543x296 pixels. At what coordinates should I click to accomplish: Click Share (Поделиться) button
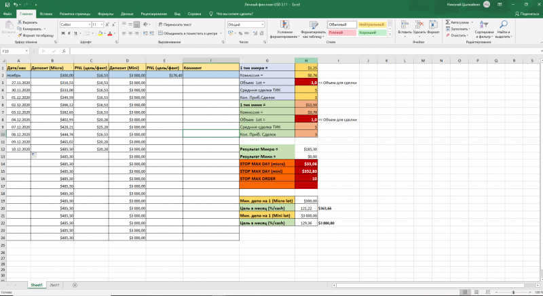coord(527,14)
